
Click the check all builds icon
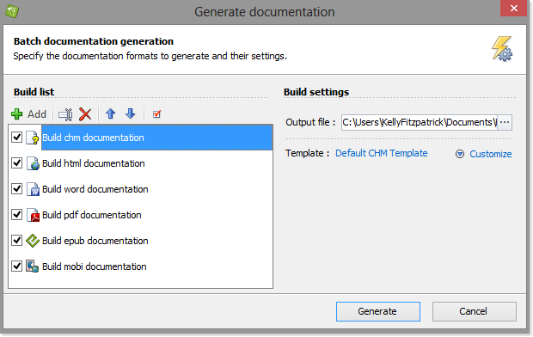(156, 114)
